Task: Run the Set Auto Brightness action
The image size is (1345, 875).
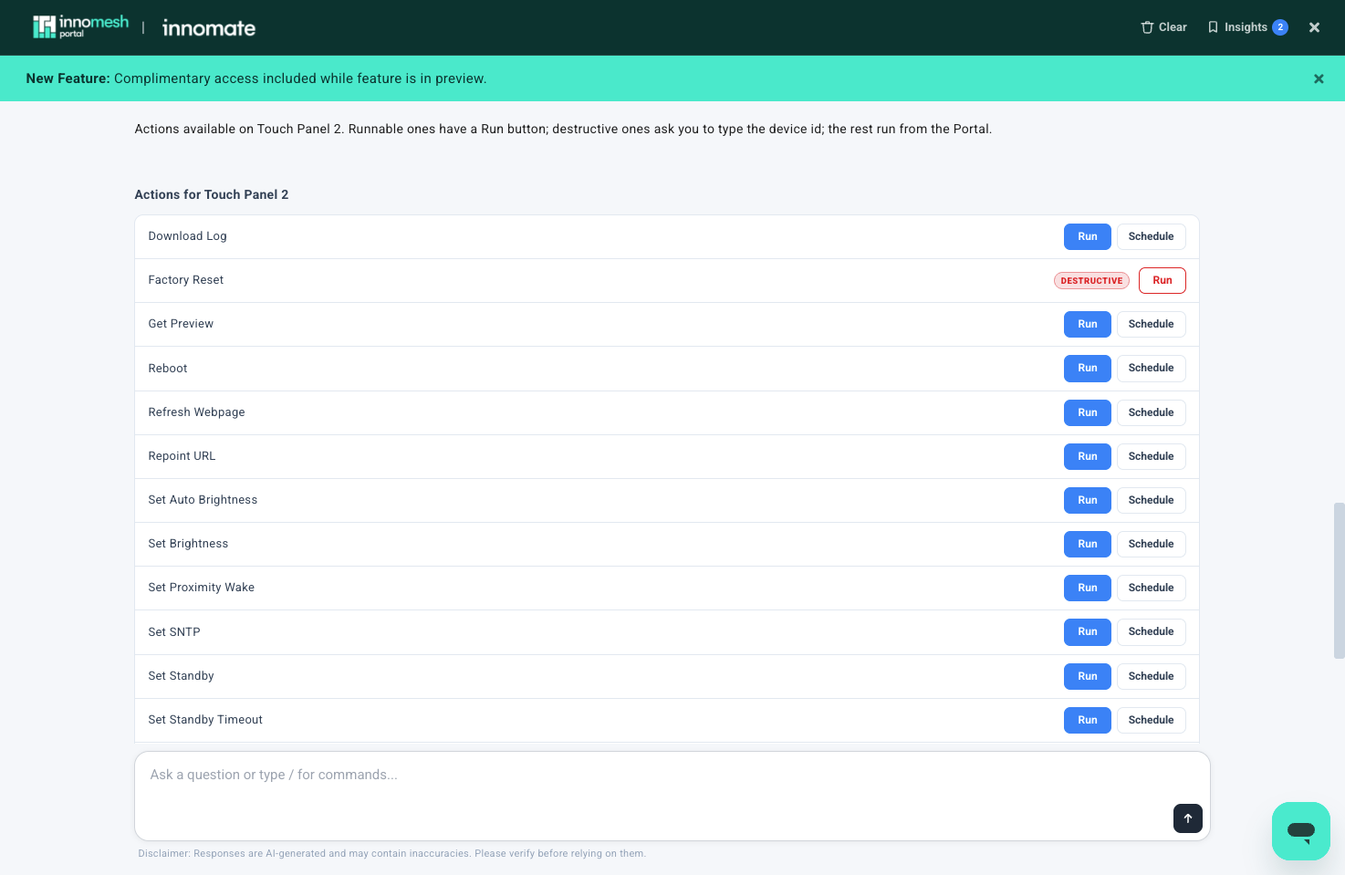Action: pyautogui.click(x=1088, y=500)
